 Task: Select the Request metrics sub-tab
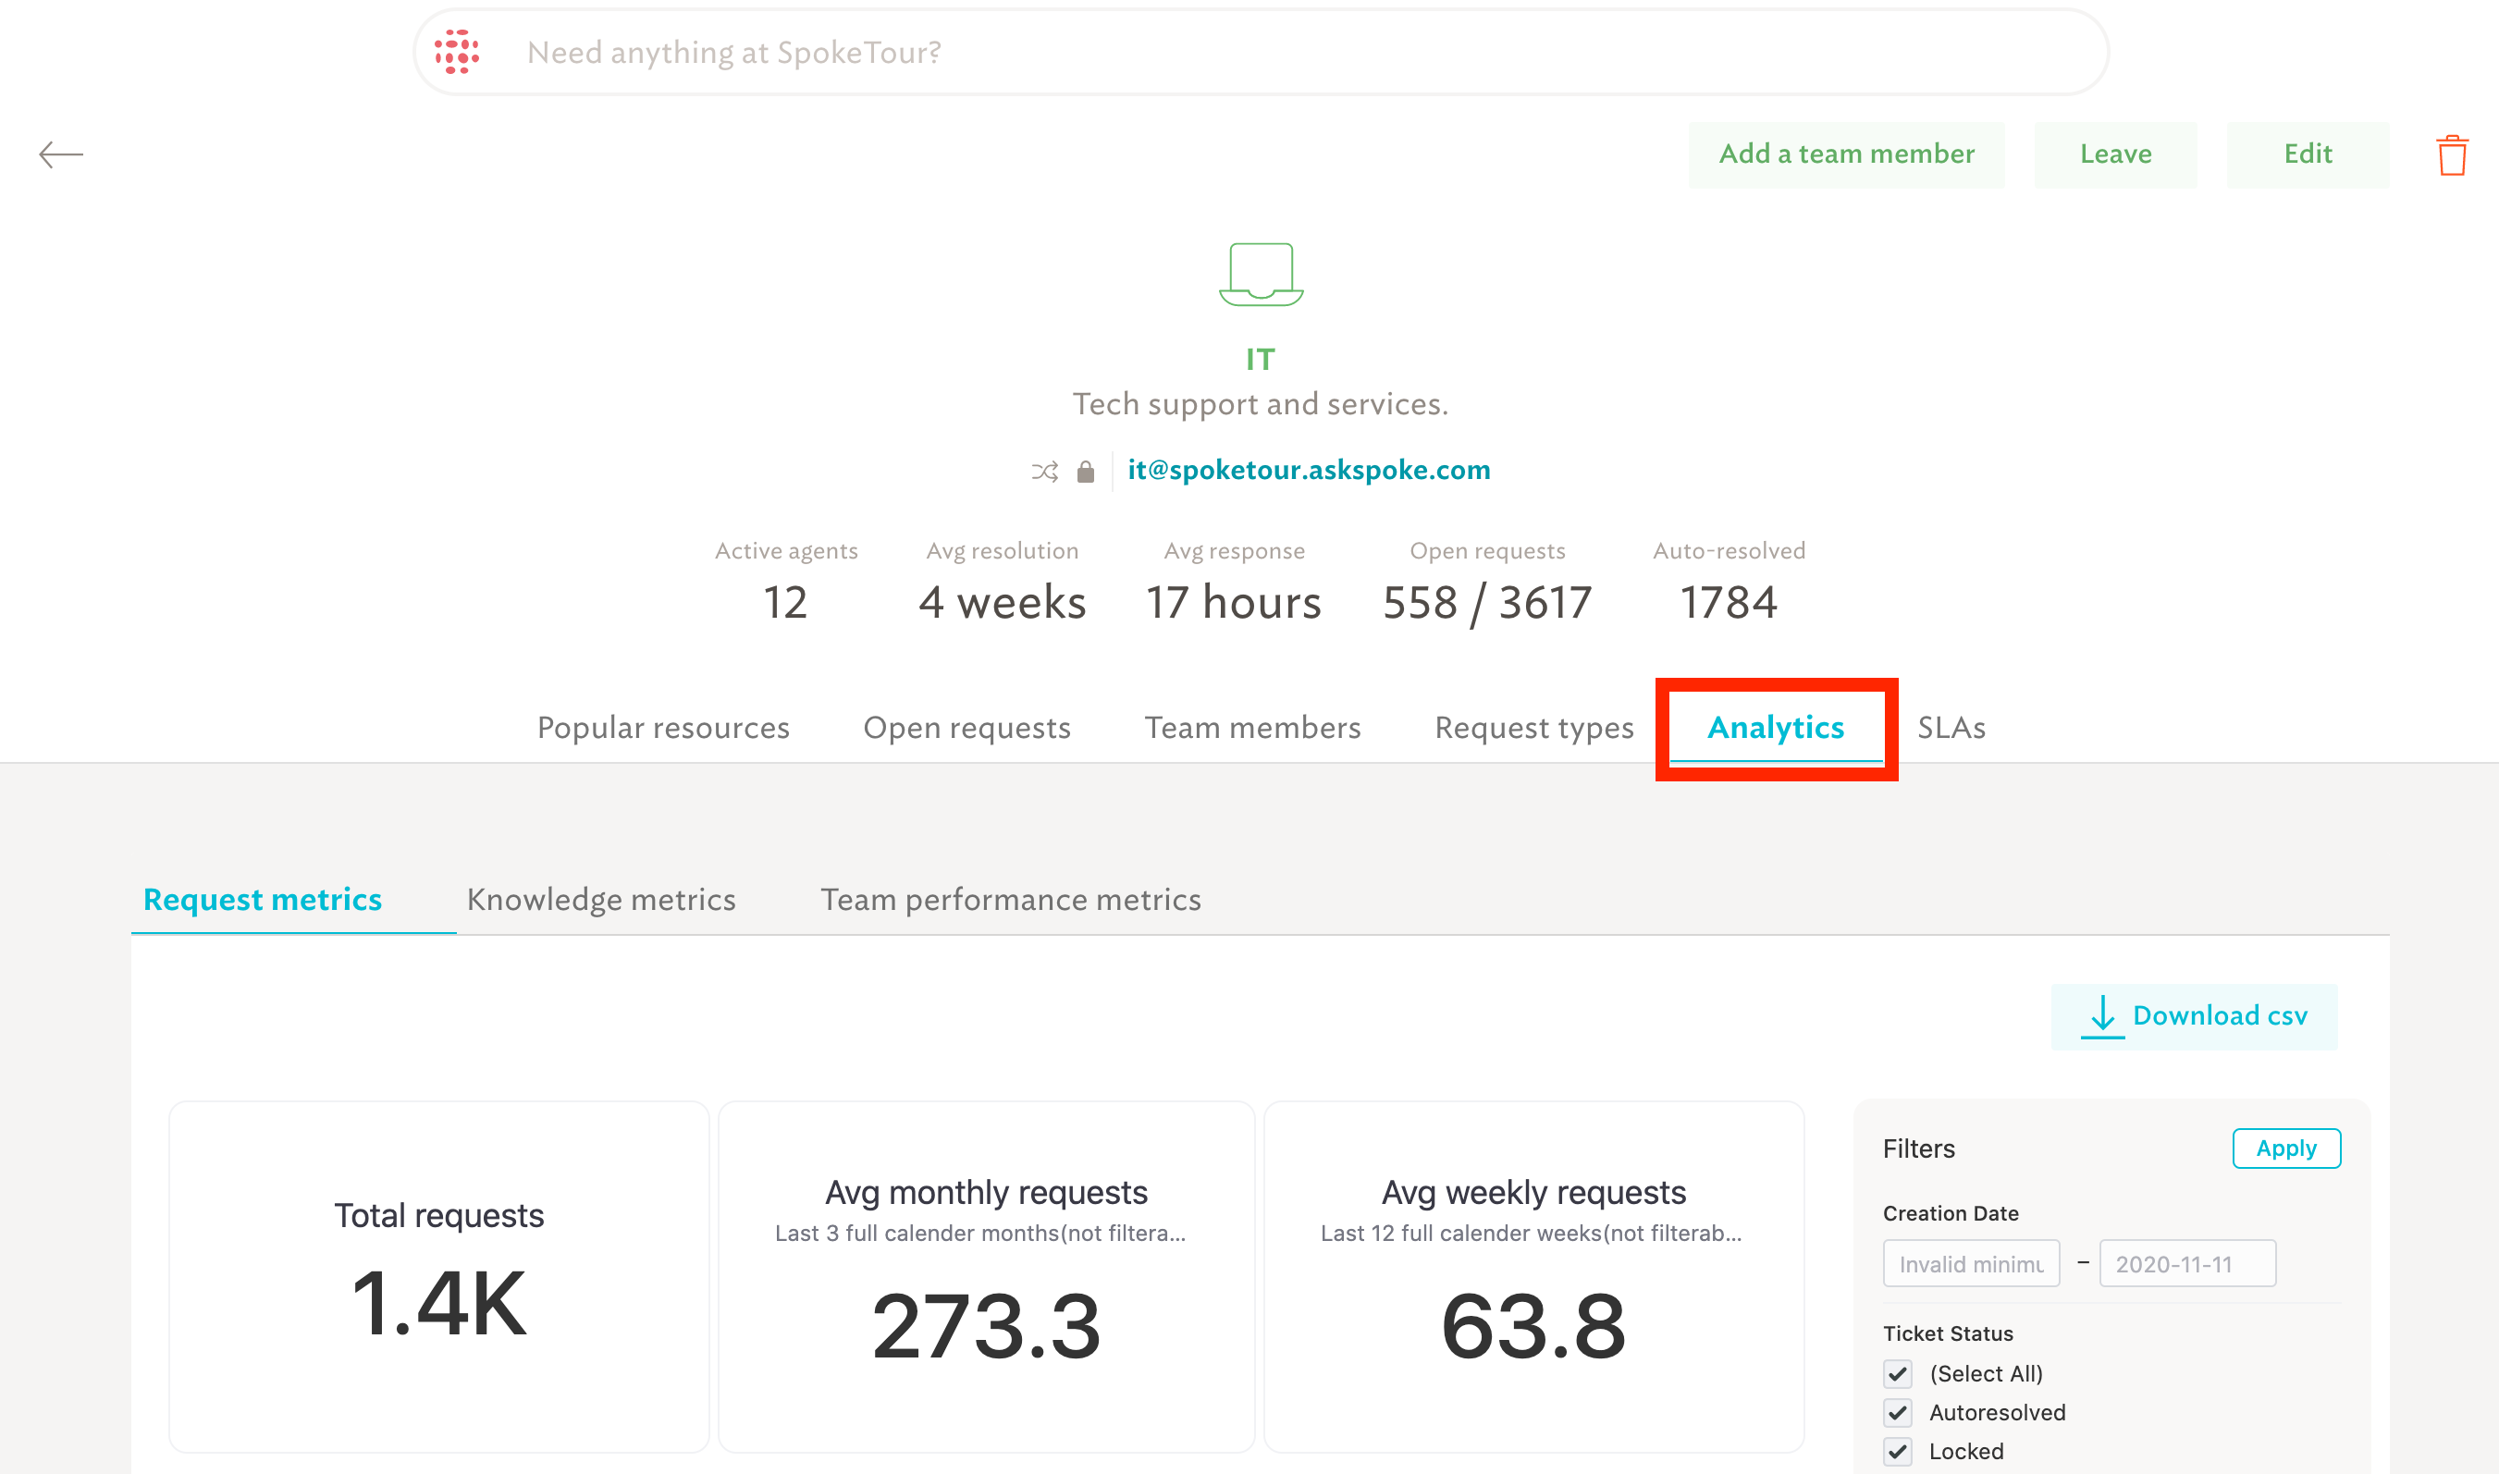coord(263,899)
